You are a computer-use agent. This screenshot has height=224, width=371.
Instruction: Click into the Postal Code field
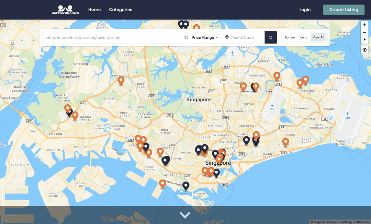pos(247,37)
